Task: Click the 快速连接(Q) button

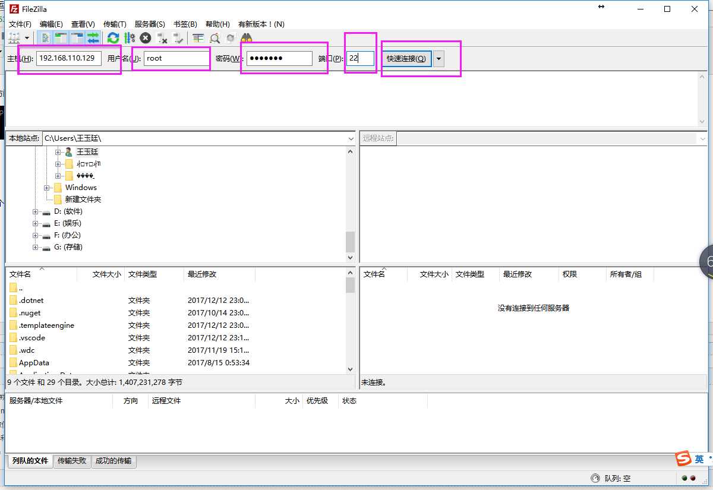Action: [406, 58]
